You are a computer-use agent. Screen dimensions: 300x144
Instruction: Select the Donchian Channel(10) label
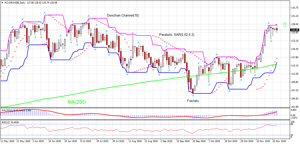point(123,15)
